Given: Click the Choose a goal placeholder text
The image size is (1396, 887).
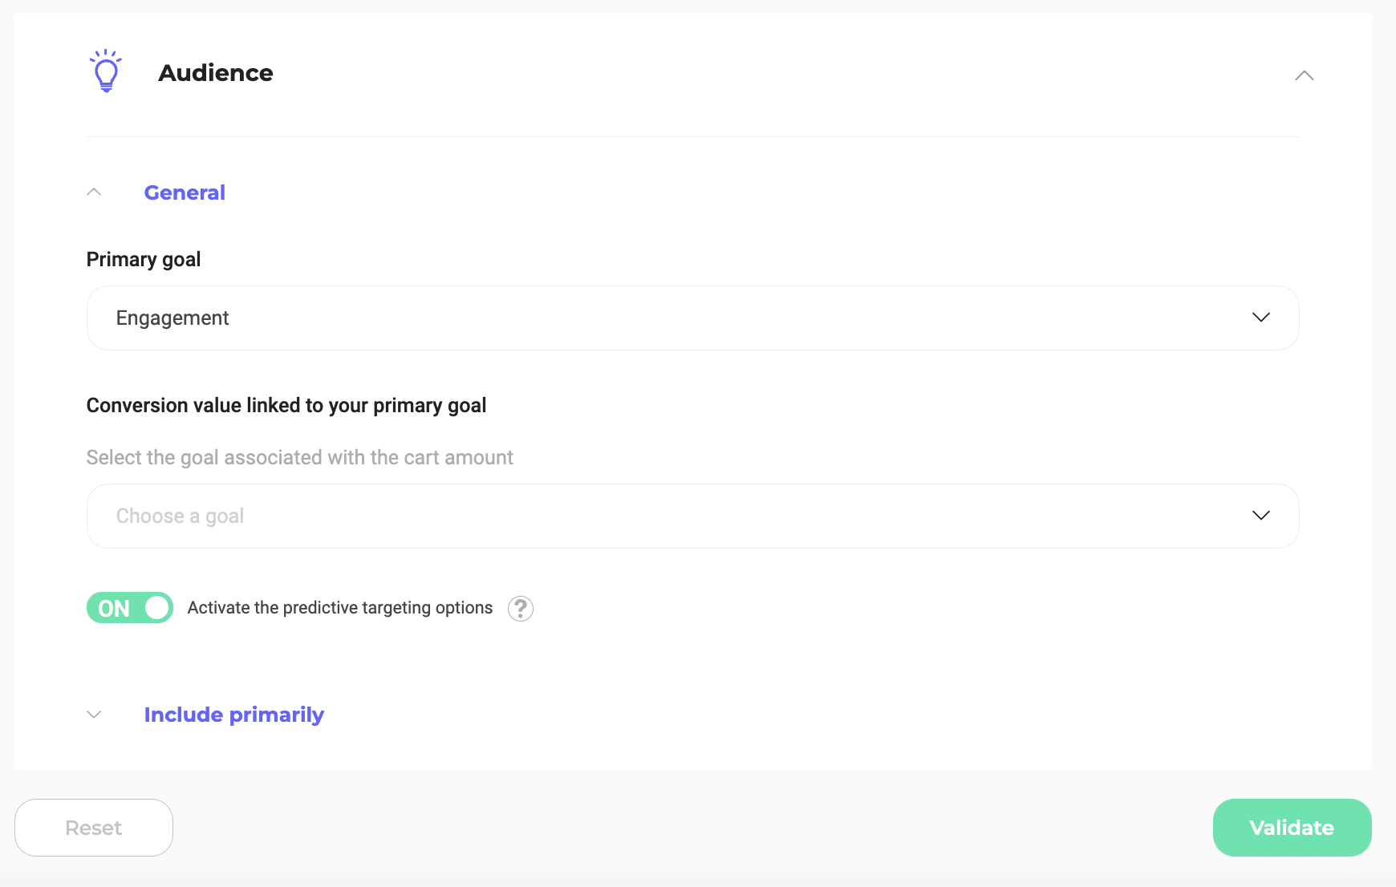Looking at the screenshot, I should (180, 516).
